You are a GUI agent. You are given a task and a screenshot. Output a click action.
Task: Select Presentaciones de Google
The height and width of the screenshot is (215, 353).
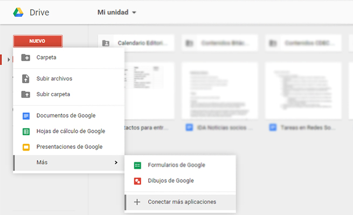click(68, 147)
